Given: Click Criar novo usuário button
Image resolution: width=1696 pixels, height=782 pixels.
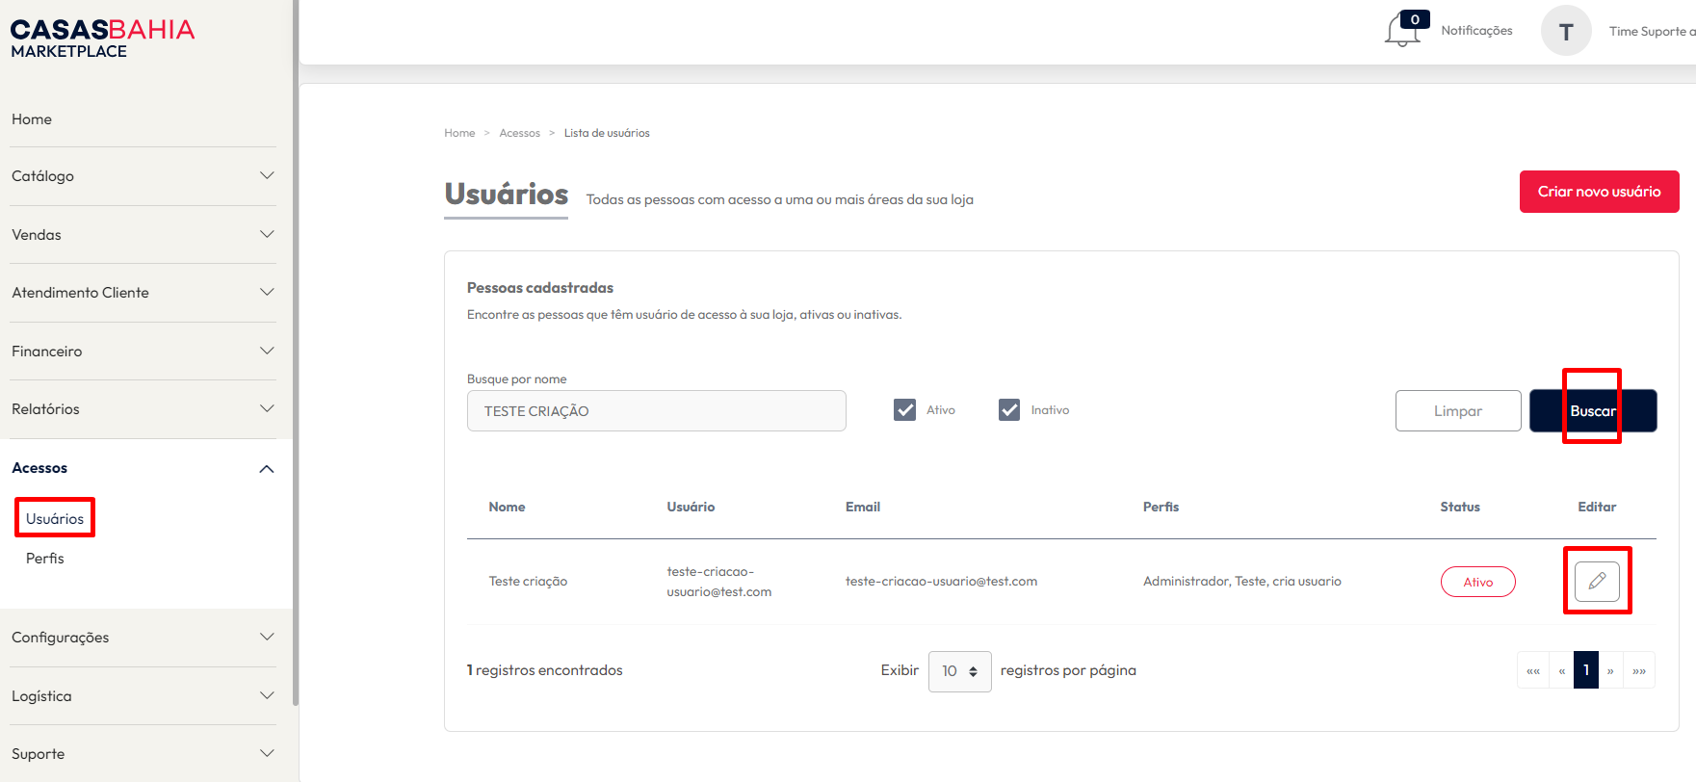Looking at the screenshot, I should [x=1599, y=192].
